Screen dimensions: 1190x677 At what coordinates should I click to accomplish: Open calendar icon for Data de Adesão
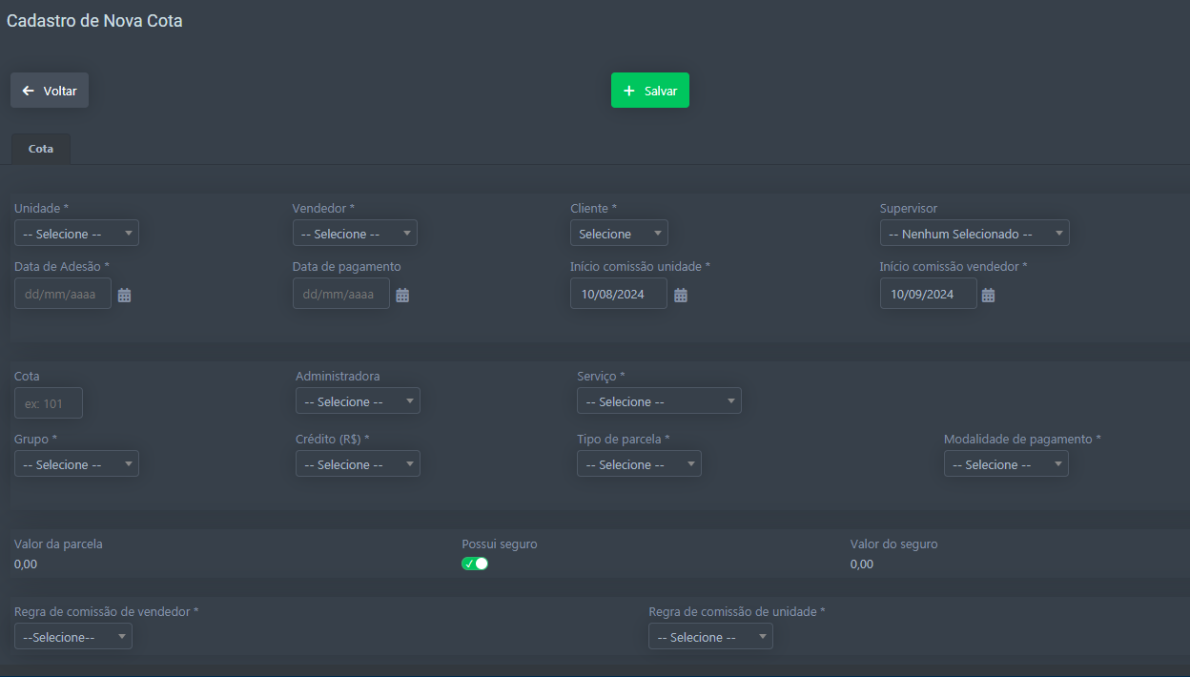(124, 296)
